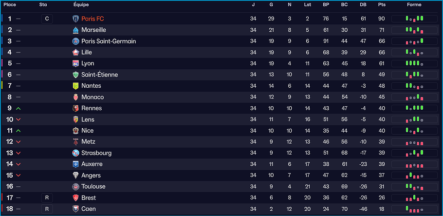Open the Saint-Étienne team link
Viewport: 443px width, 216px height.
click(99, 75)
